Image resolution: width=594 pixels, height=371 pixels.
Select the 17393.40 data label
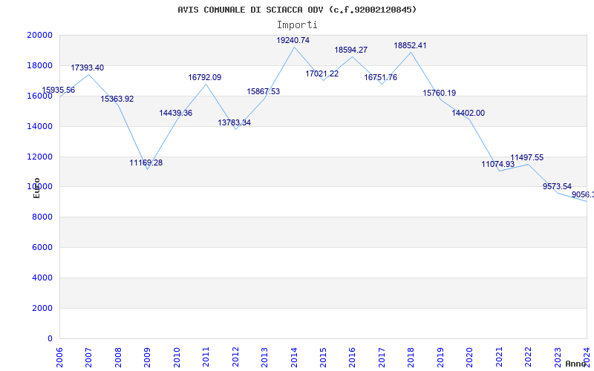tap(87, 68)
